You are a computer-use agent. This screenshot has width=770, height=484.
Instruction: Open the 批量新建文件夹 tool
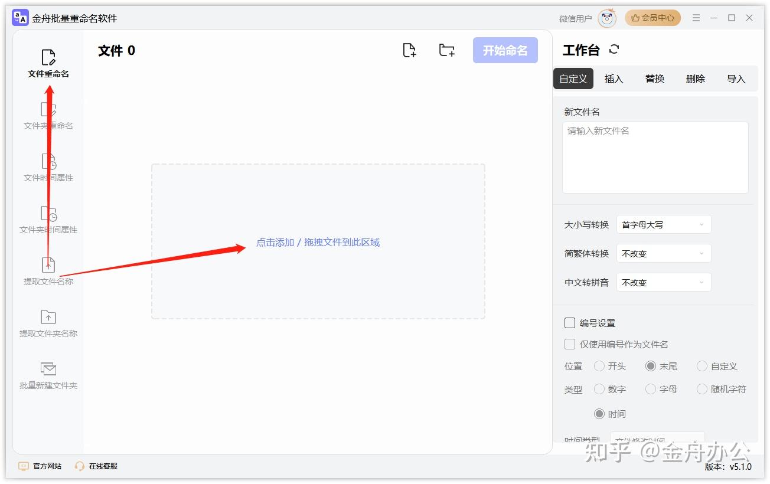(x=47, y=376)
